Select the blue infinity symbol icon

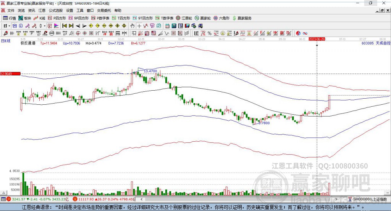[x=305, y=34]
